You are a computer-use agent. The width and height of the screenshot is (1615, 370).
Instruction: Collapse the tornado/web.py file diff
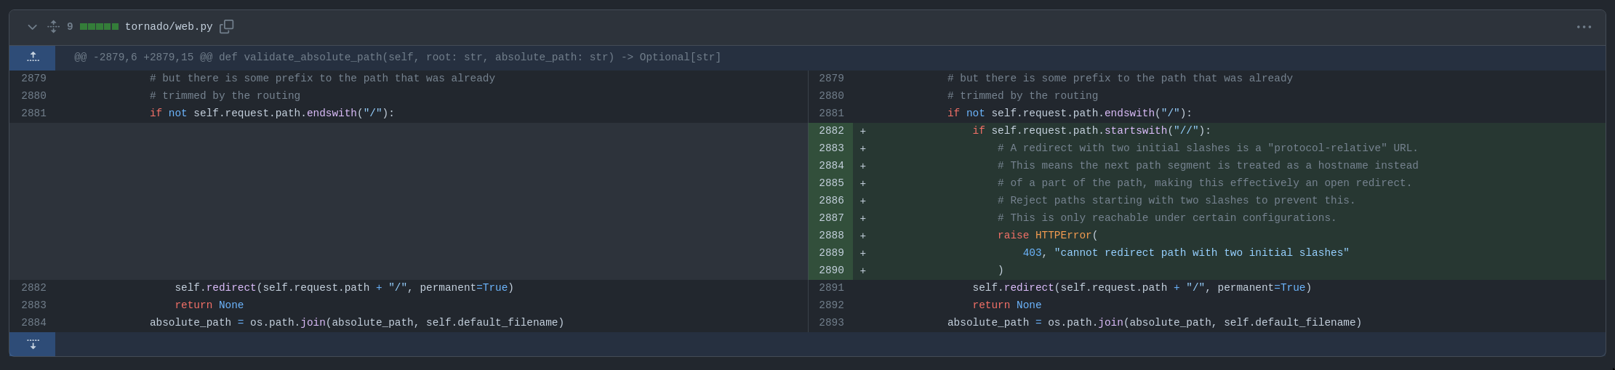pyautogui.click(x=32, y=27)
